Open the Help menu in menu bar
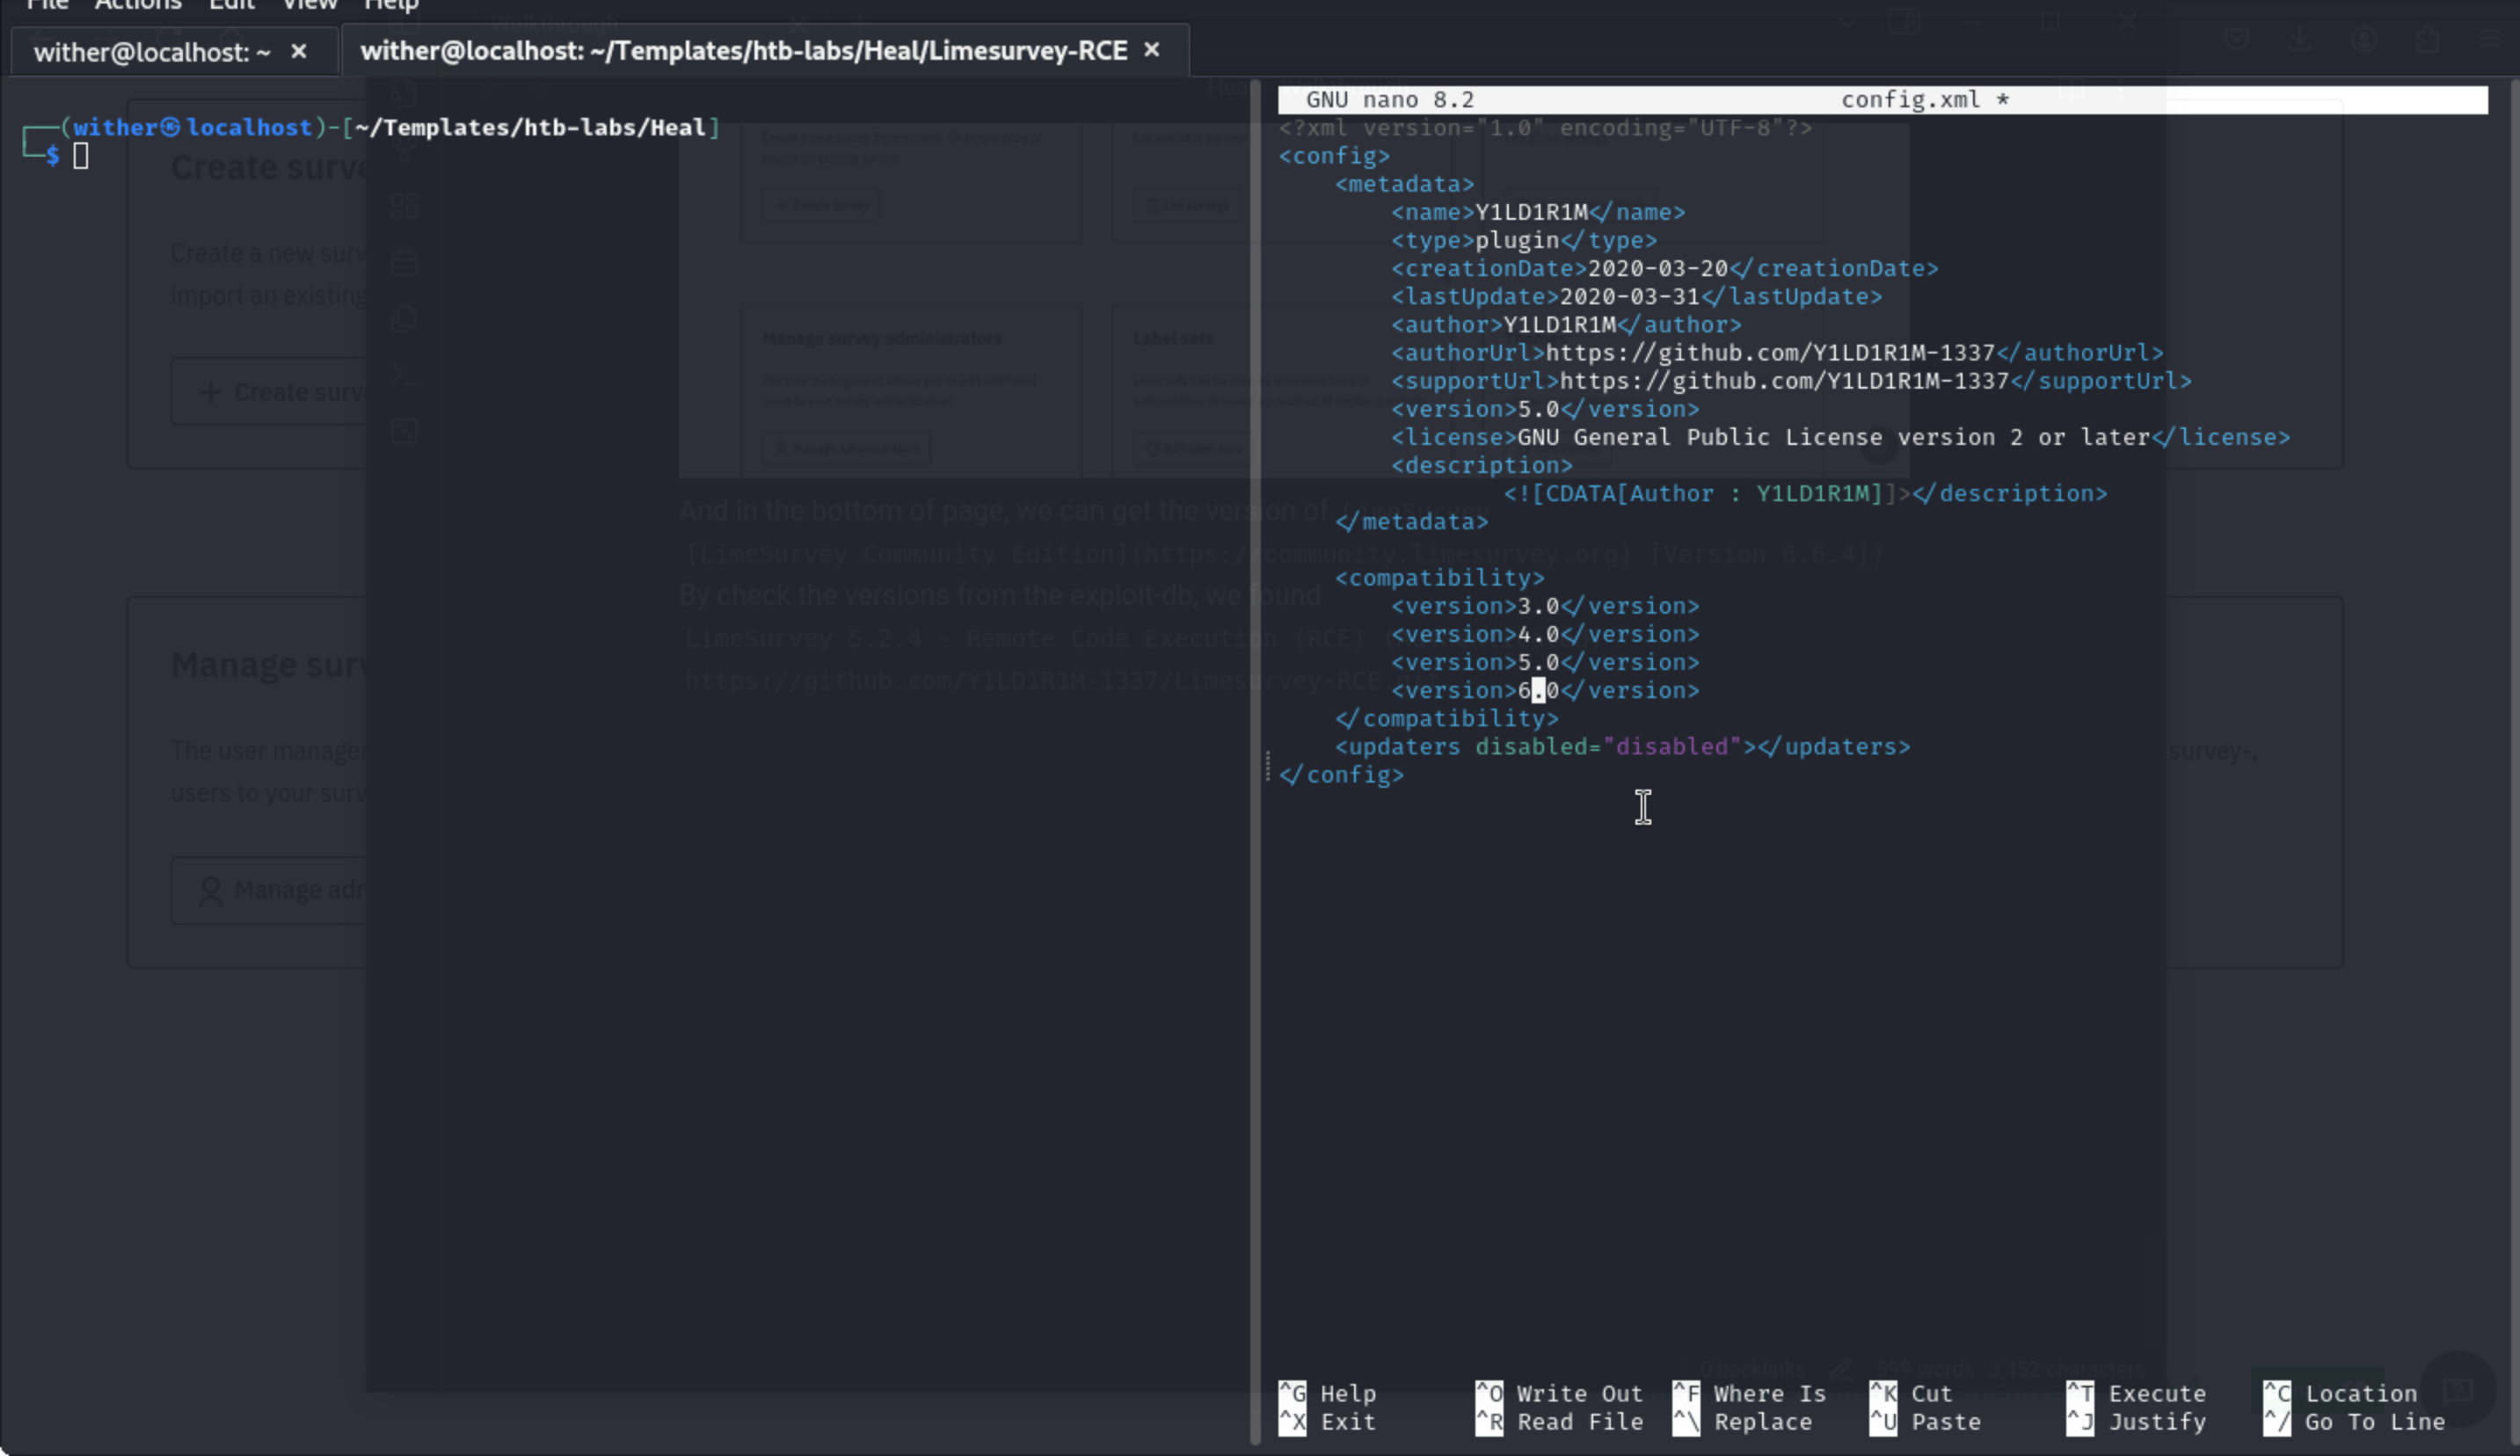Image resolution: width=2520 pixels, height=1456 pixels. coord(391,6)
